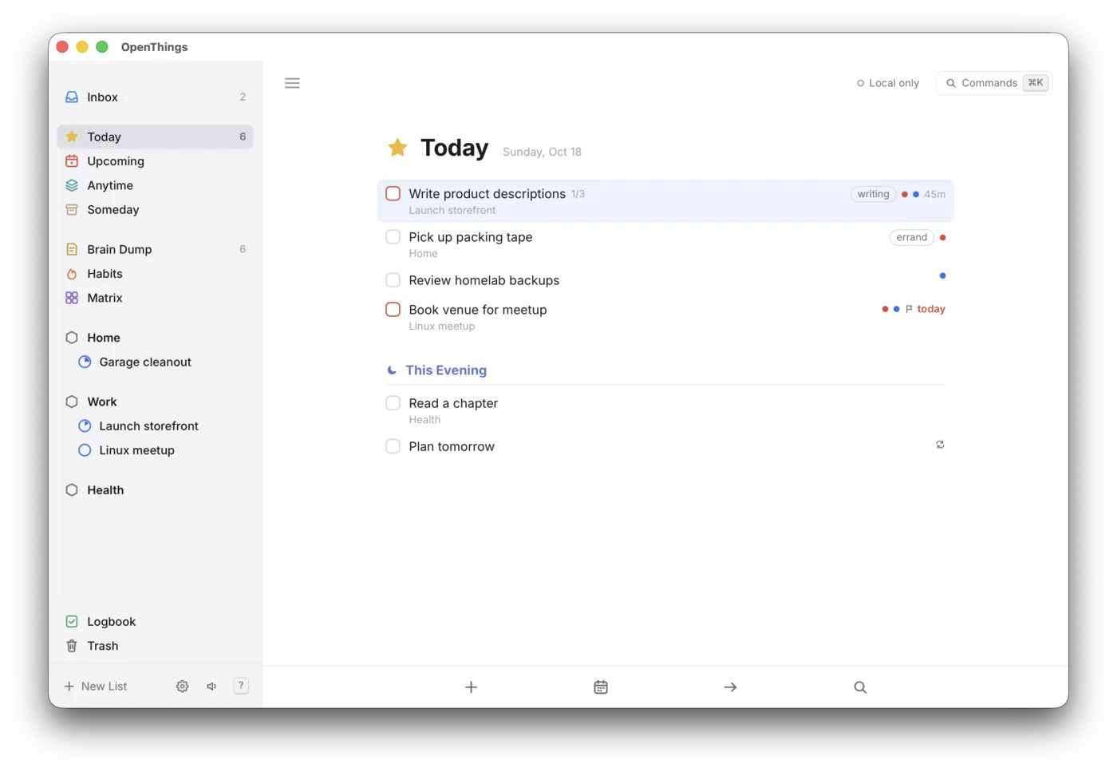Open the Launch storefront project

[155, 426]
